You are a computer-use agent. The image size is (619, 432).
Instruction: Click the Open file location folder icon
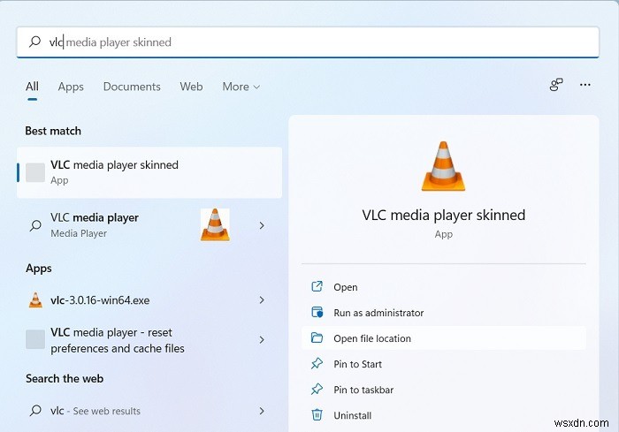[x=317, y=337]
